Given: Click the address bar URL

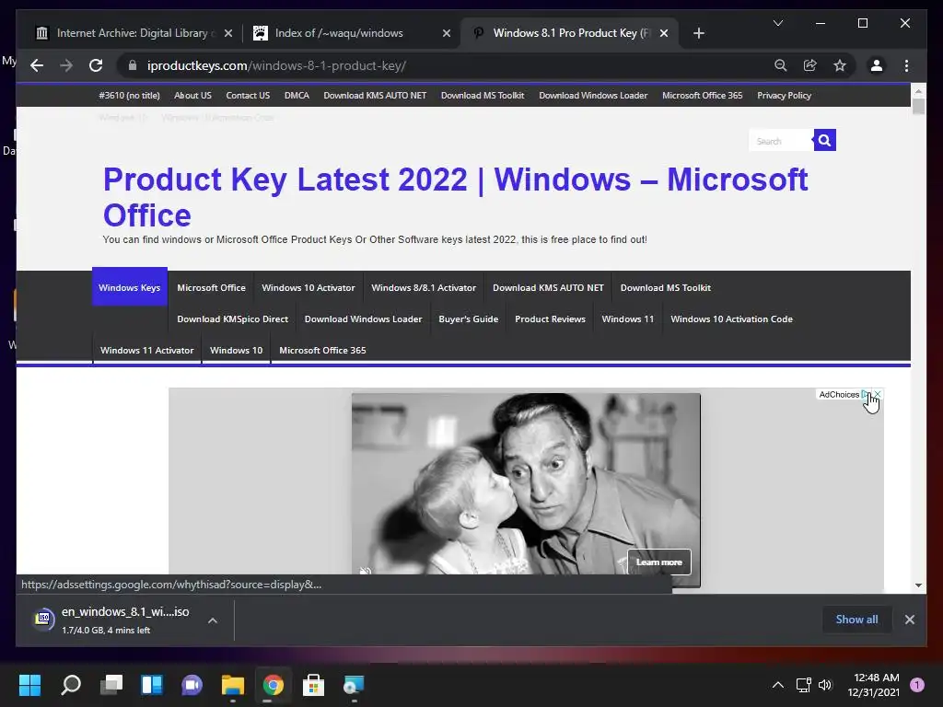Looking at the screenshot, I should click(276, 65).
